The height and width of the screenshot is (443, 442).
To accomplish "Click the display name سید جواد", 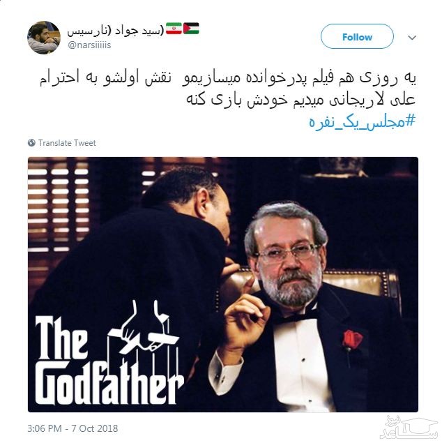I will click(x=116, y=30).
